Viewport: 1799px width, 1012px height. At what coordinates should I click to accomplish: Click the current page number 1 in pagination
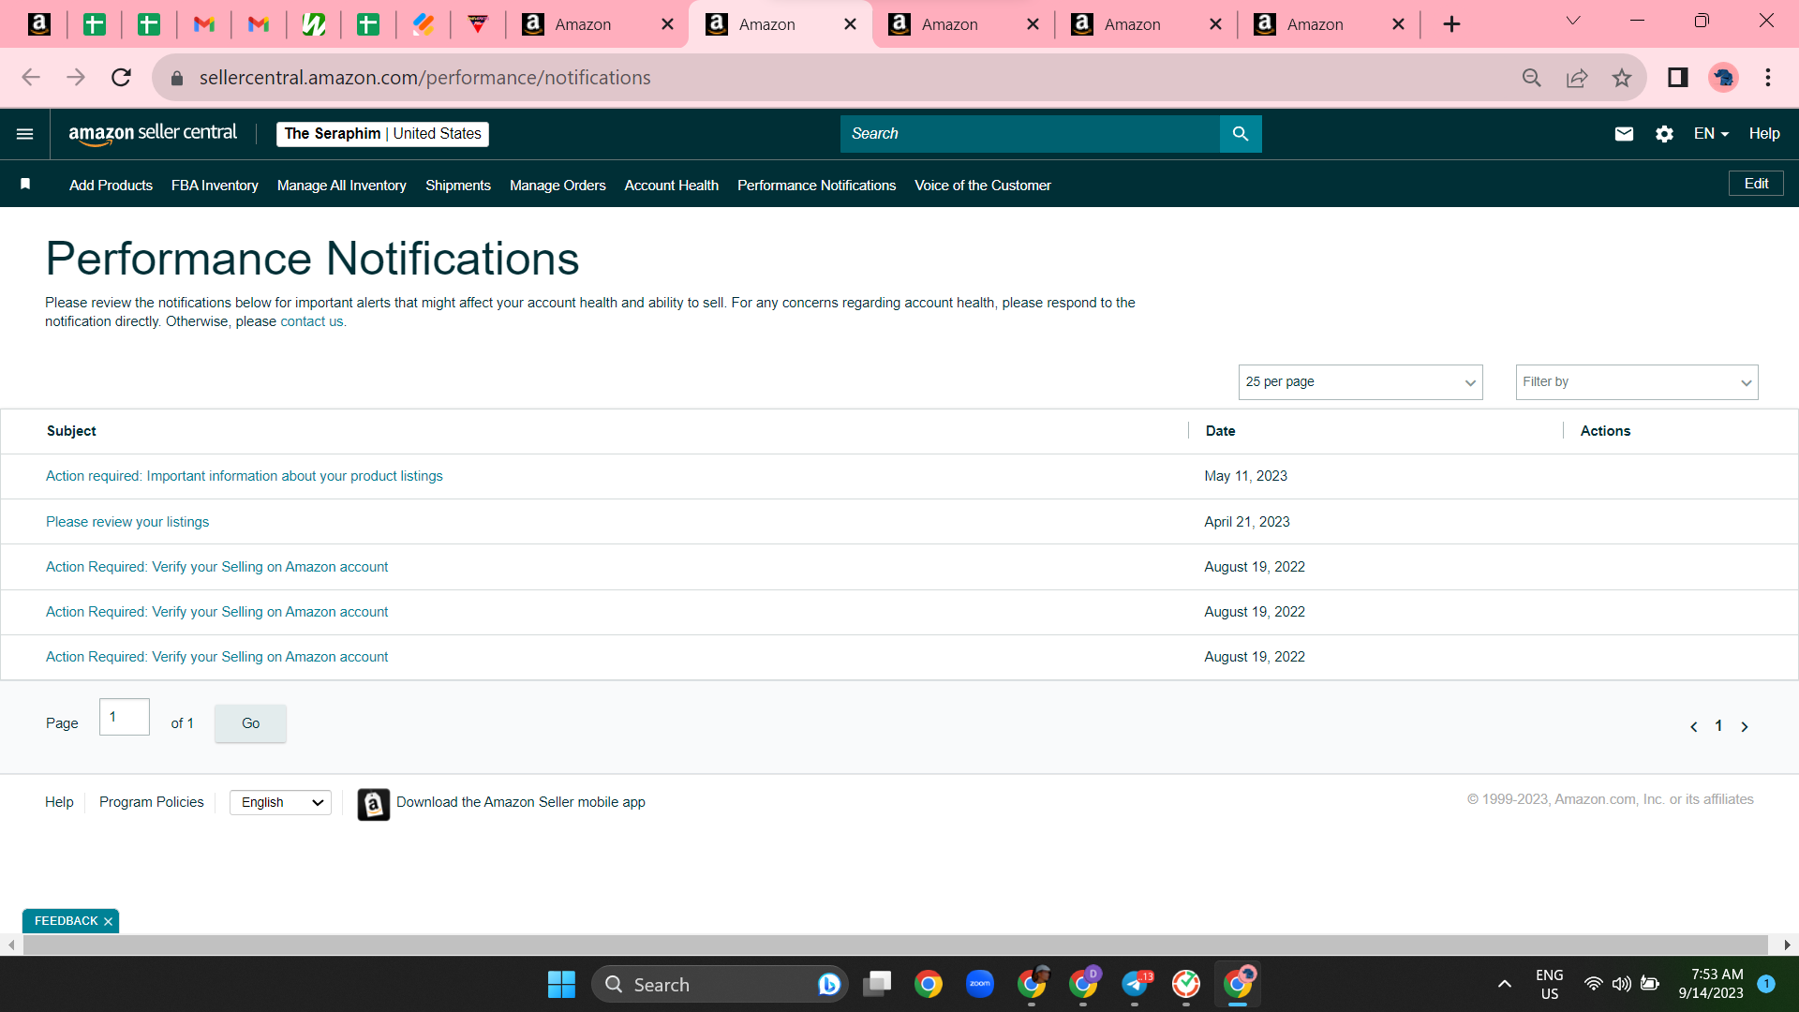1718,726
